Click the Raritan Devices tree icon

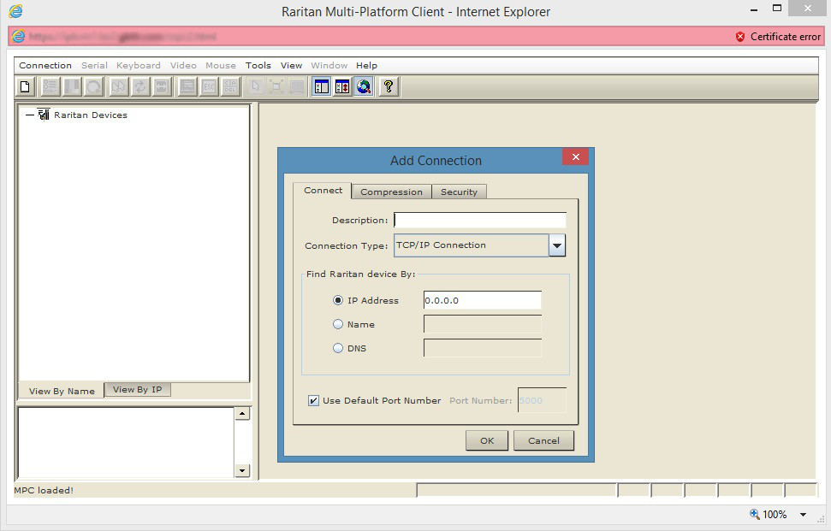pos(44,115)
